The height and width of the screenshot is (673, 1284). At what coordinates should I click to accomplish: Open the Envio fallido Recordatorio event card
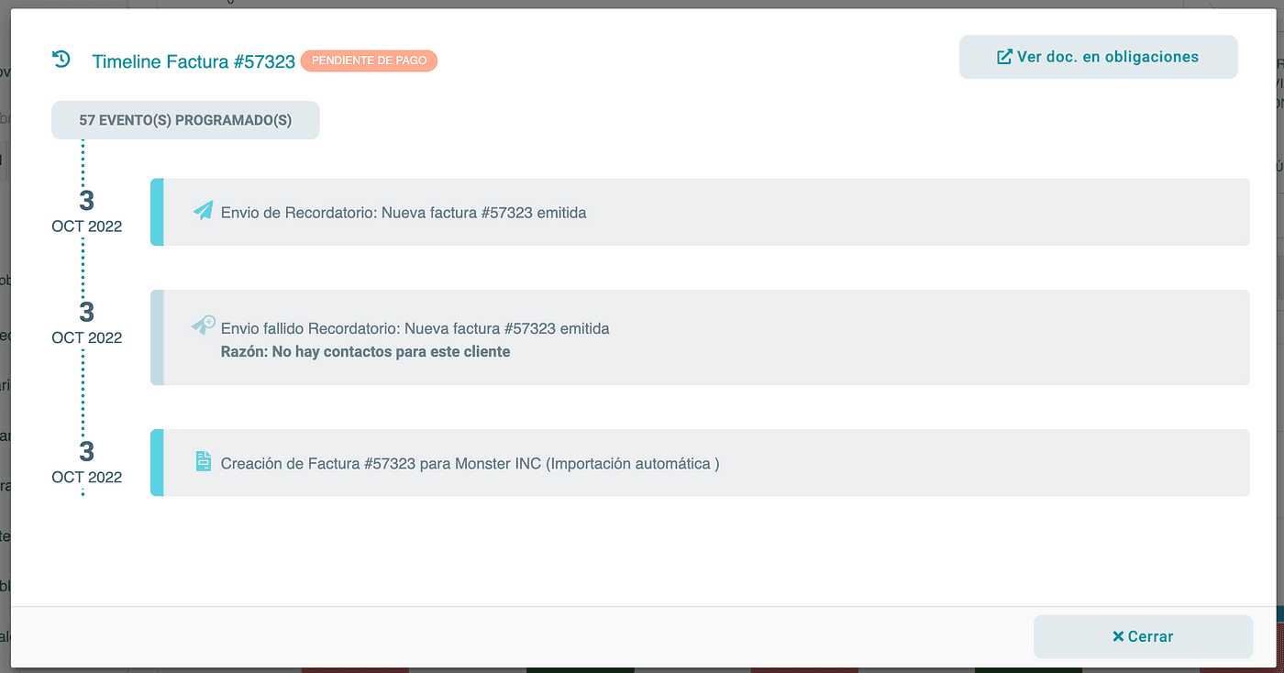coord(700,337)
